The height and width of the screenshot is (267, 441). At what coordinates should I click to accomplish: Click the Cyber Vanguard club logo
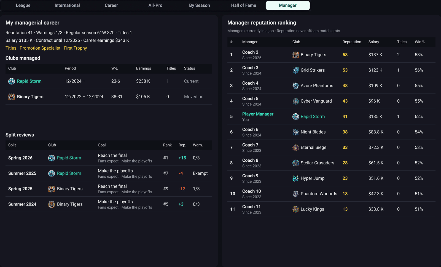pos(296,101)
